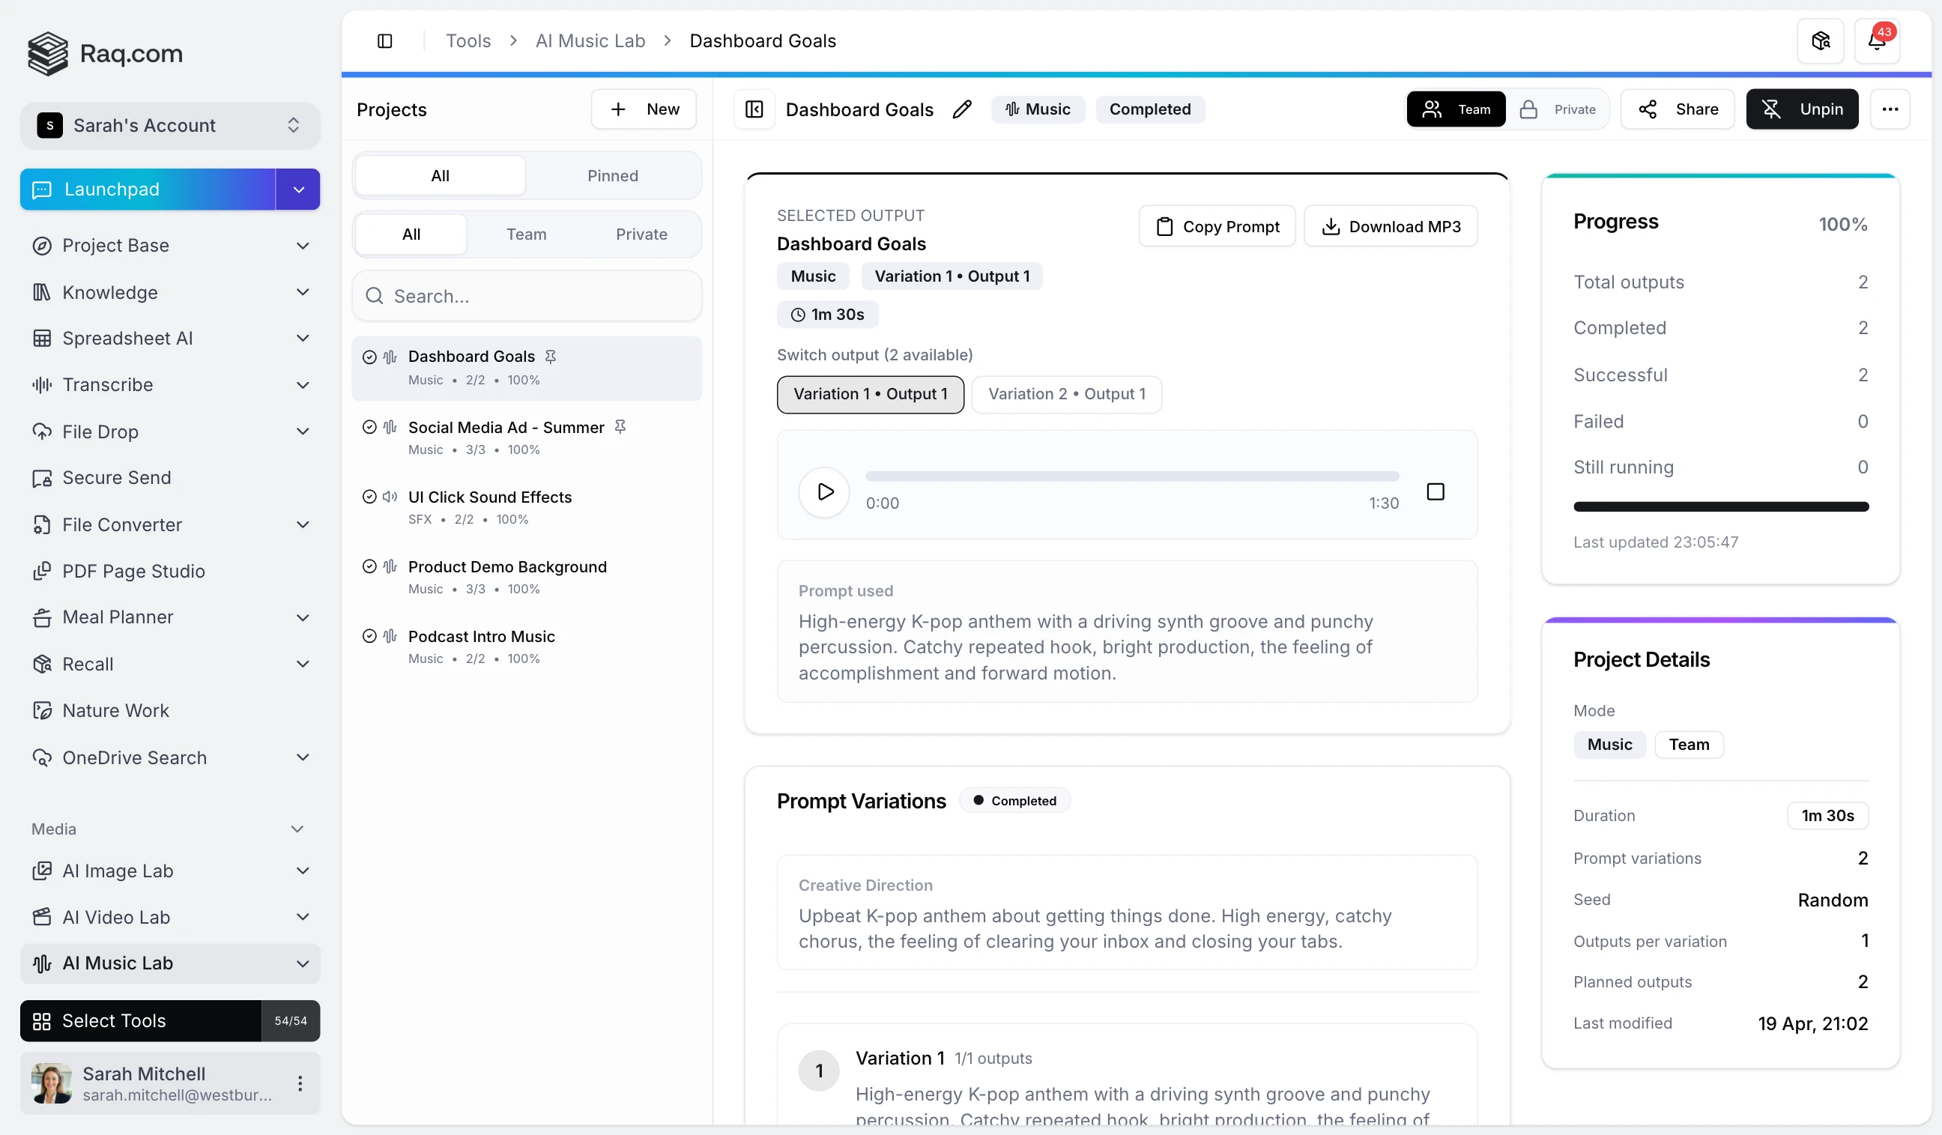Open the notifications bell
This screenshot has height=1135, width=1942.
click(1877, 41)
